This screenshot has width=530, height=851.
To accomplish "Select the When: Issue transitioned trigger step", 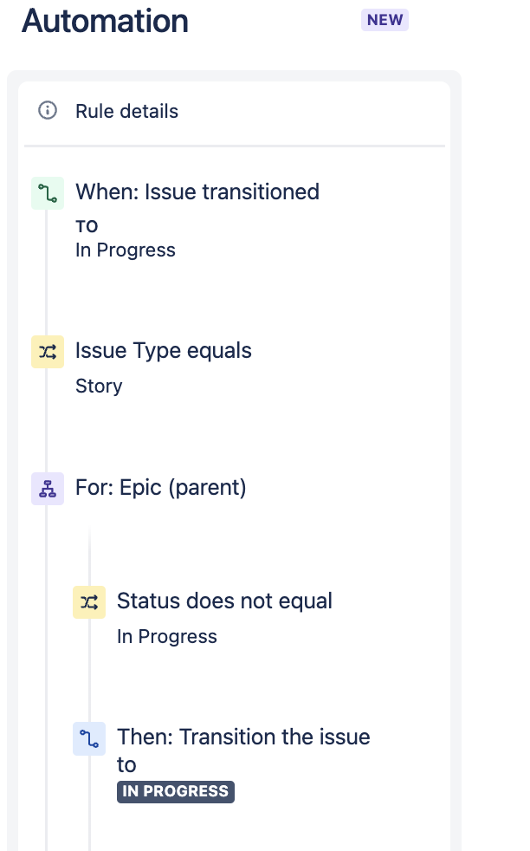I will (x=197, y=192).
